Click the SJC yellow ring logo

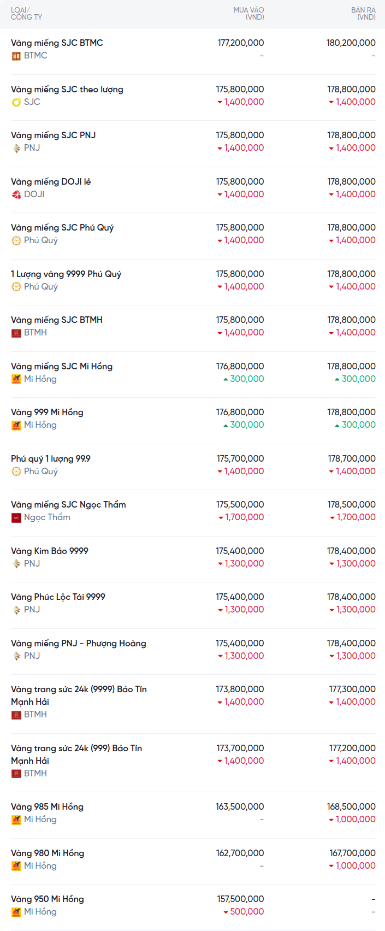coord(16,102)
